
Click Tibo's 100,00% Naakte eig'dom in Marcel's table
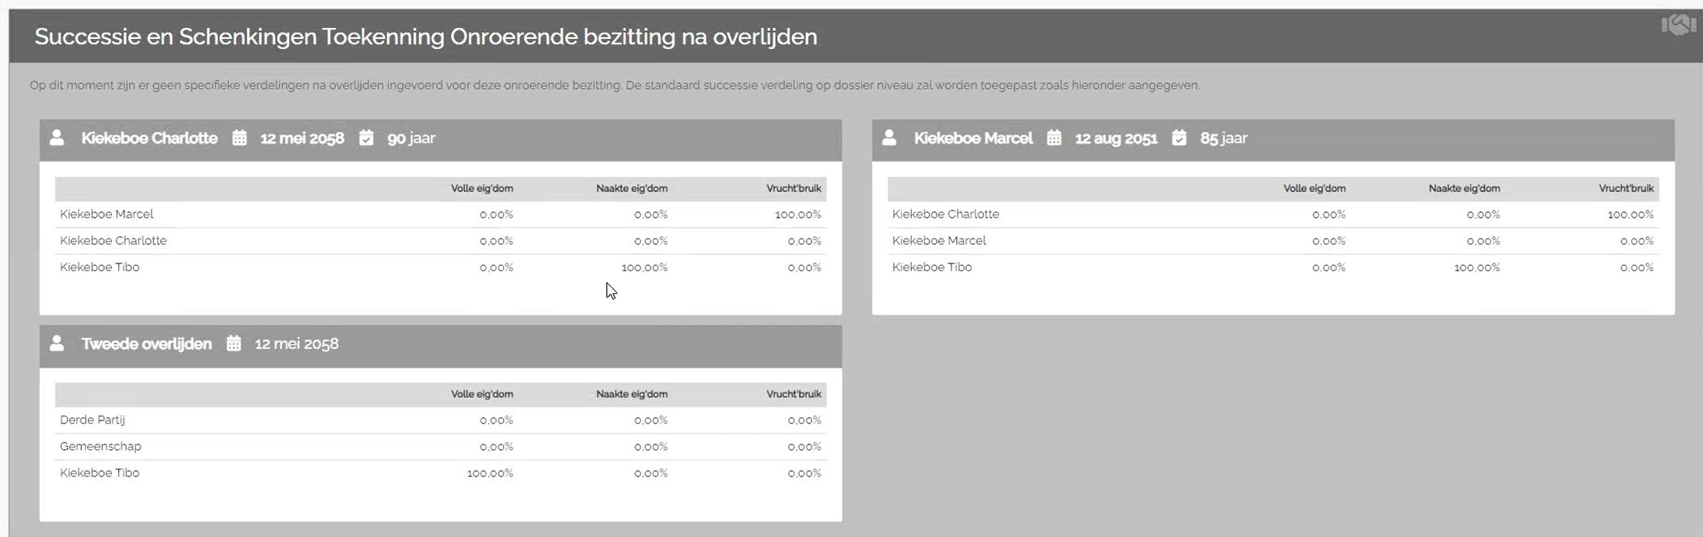[1477, 267]
